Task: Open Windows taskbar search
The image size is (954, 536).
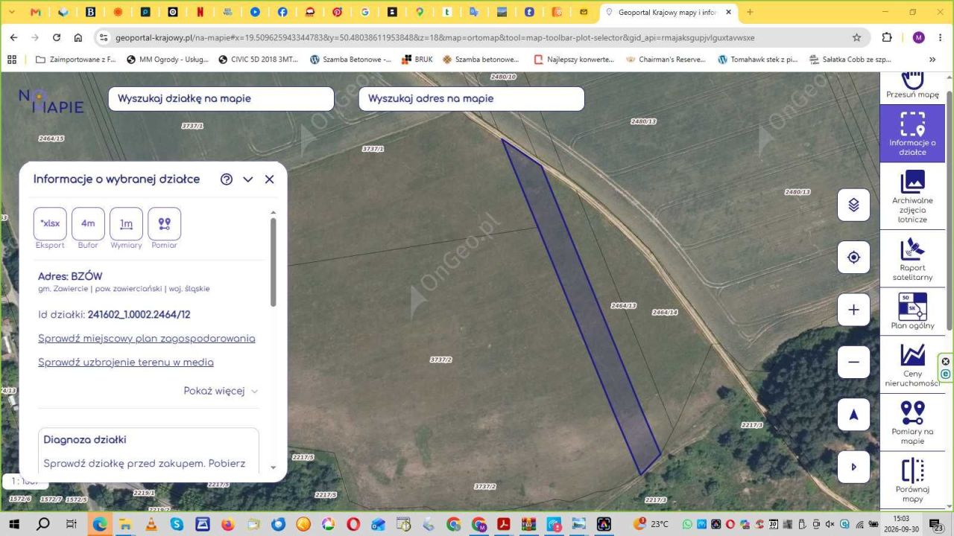Action: [43, 524]
